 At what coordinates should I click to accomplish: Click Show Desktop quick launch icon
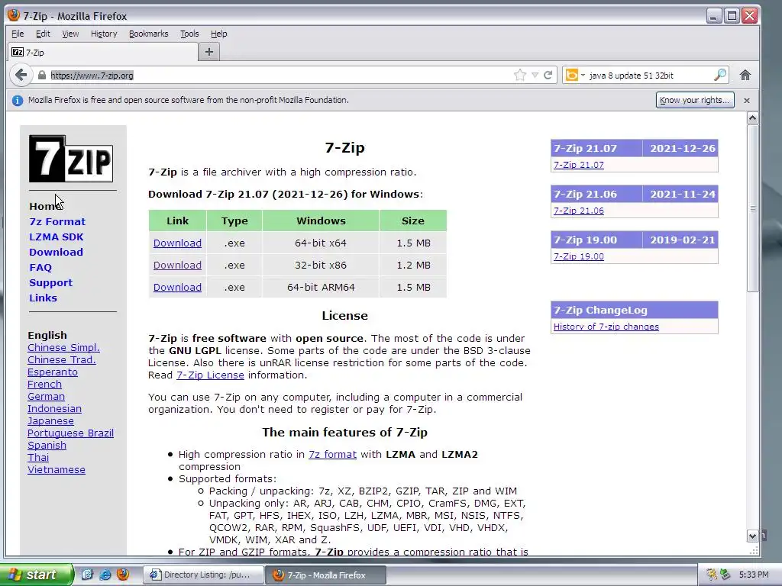coord(87,575)
